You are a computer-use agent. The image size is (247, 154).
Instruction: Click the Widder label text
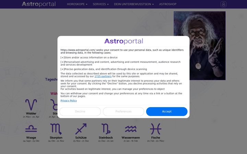[31, 113]
